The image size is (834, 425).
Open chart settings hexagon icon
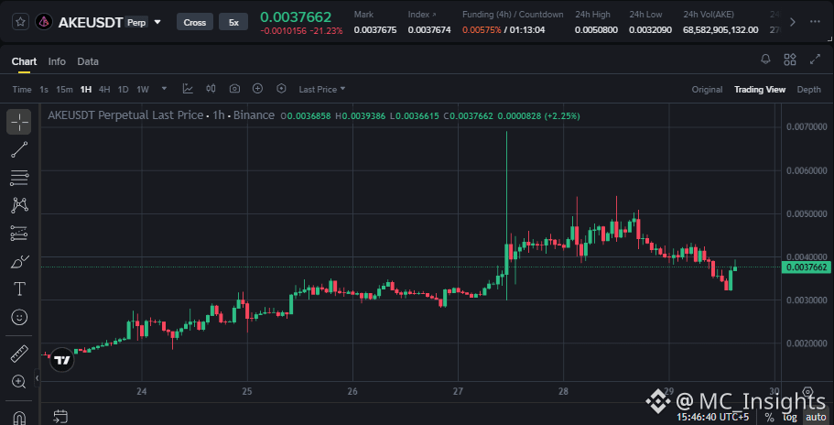coord(281,89)
